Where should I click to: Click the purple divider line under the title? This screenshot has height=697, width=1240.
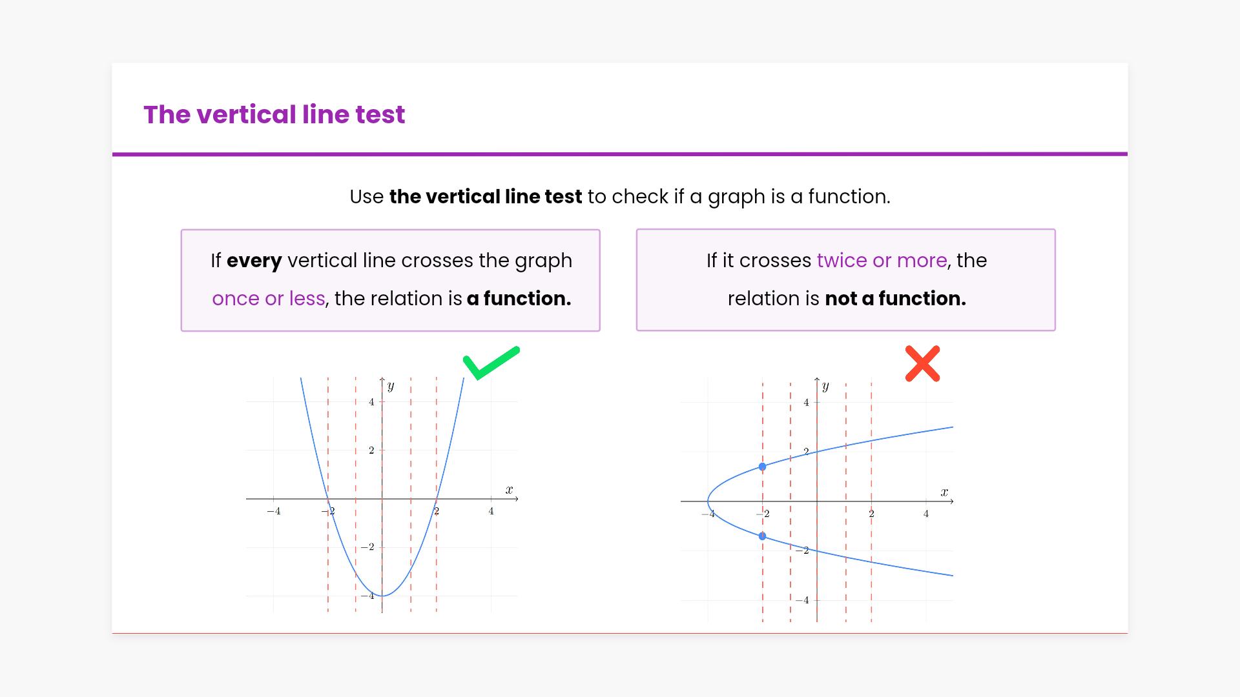[620, 154]
